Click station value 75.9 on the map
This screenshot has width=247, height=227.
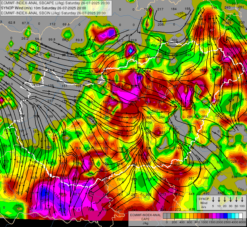[77, 148]
